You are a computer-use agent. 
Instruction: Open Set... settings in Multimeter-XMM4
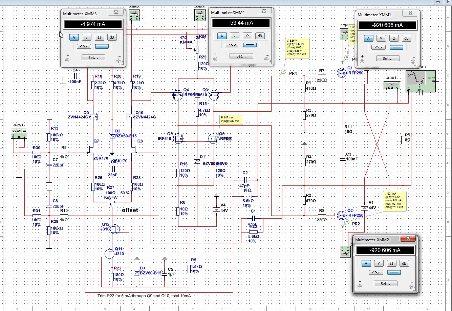point(241,56)
